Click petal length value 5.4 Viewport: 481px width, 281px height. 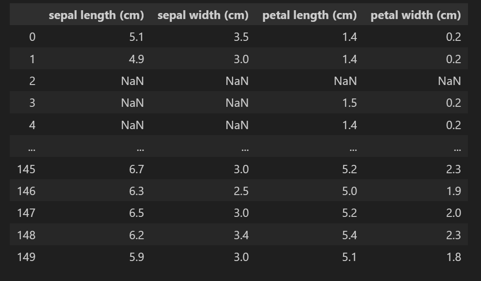point(349,235)
